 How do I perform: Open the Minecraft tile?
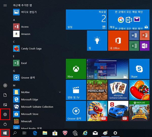(97, 90)
